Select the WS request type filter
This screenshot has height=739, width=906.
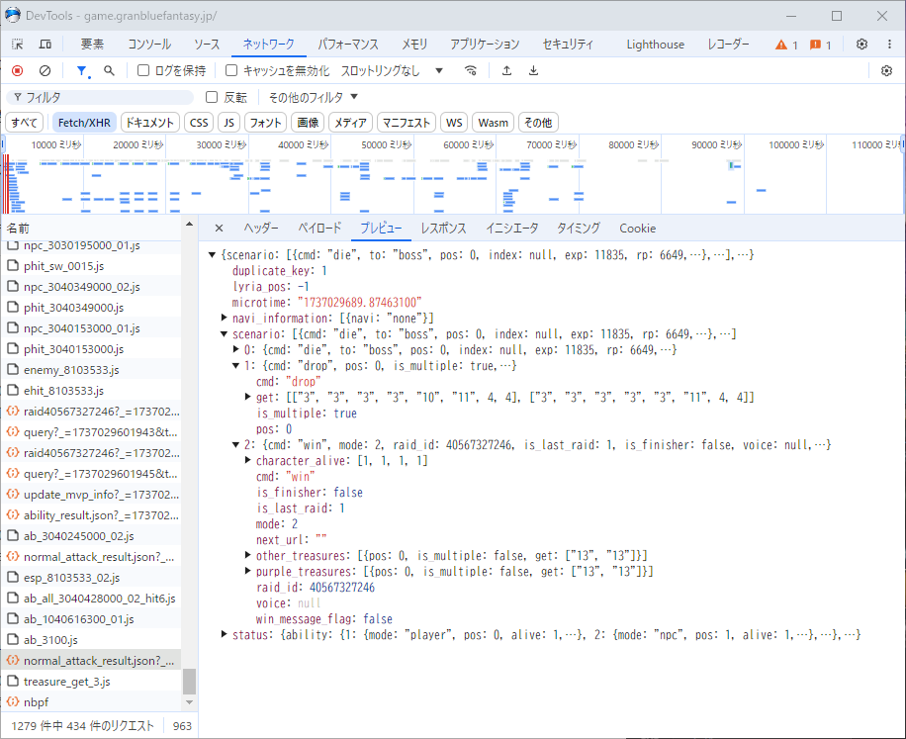click(x=454, y=123)
